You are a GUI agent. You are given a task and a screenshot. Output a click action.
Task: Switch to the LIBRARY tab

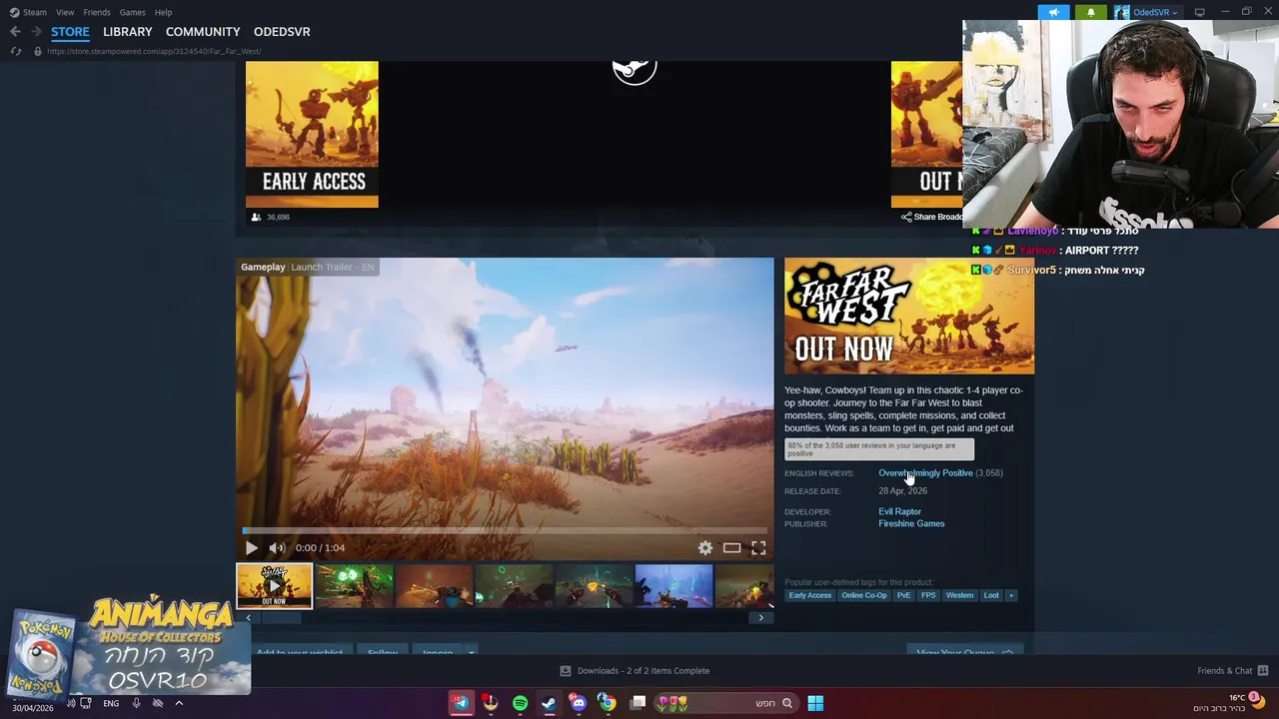click(x=128, y=32)
